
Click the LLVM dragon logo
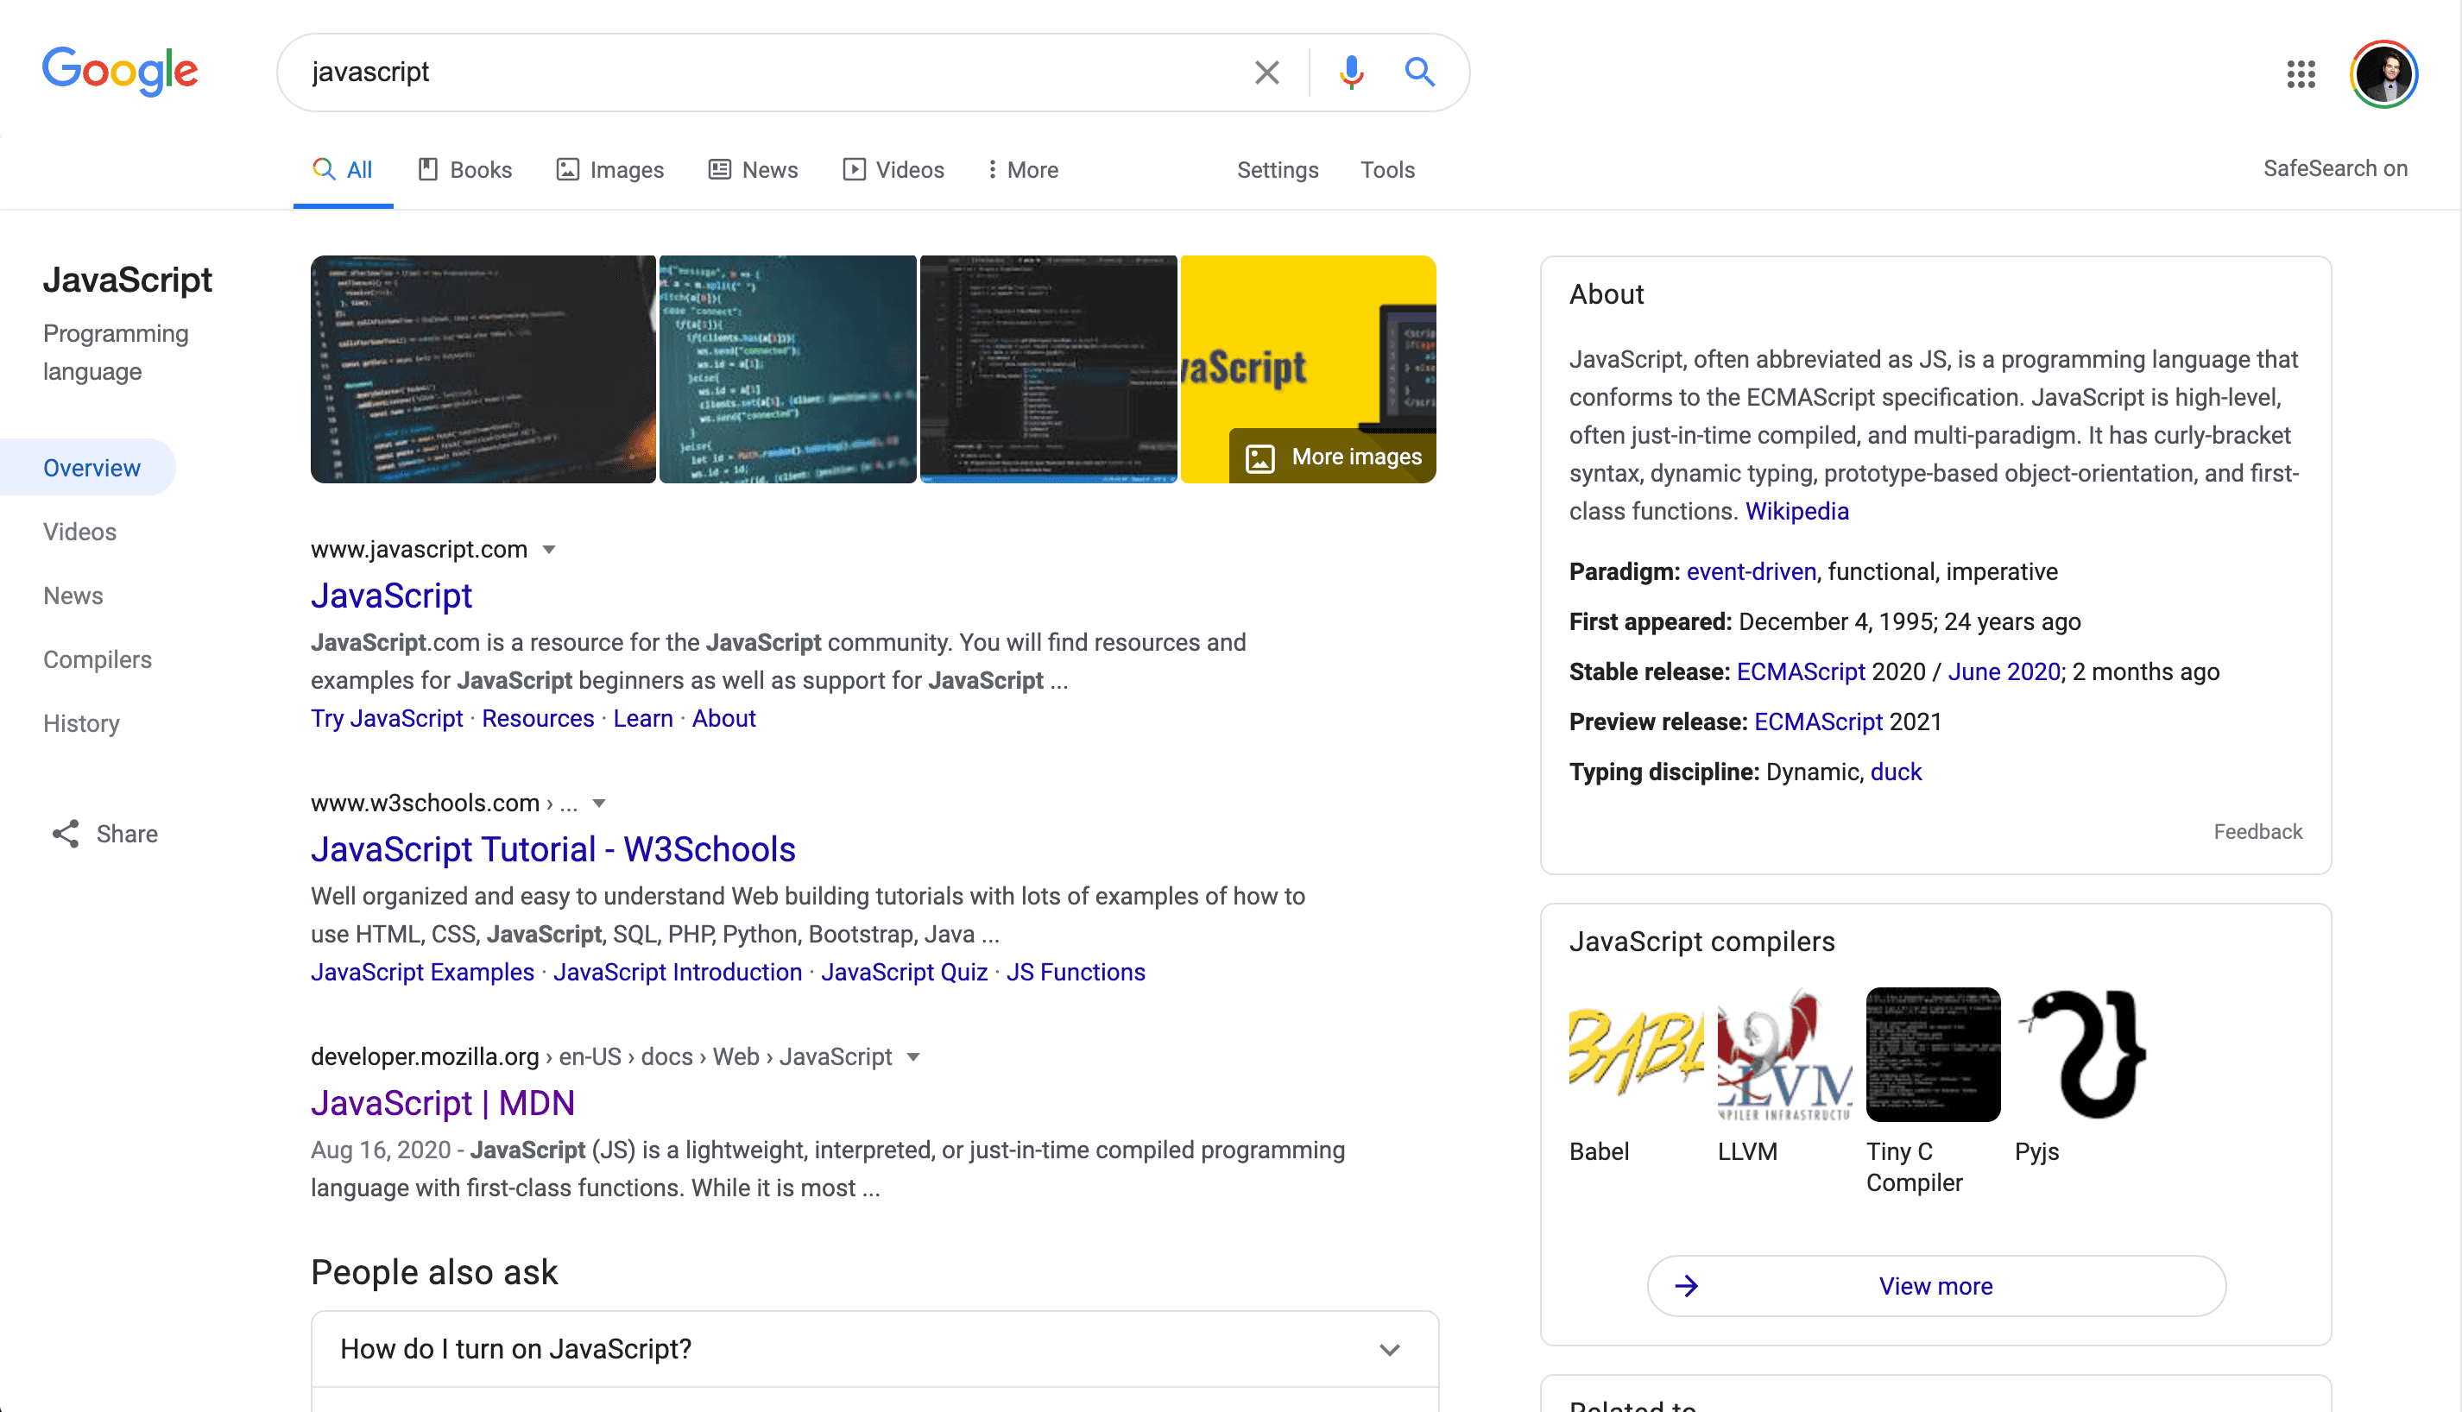pyautogui.click(x=1784, y=1054)
